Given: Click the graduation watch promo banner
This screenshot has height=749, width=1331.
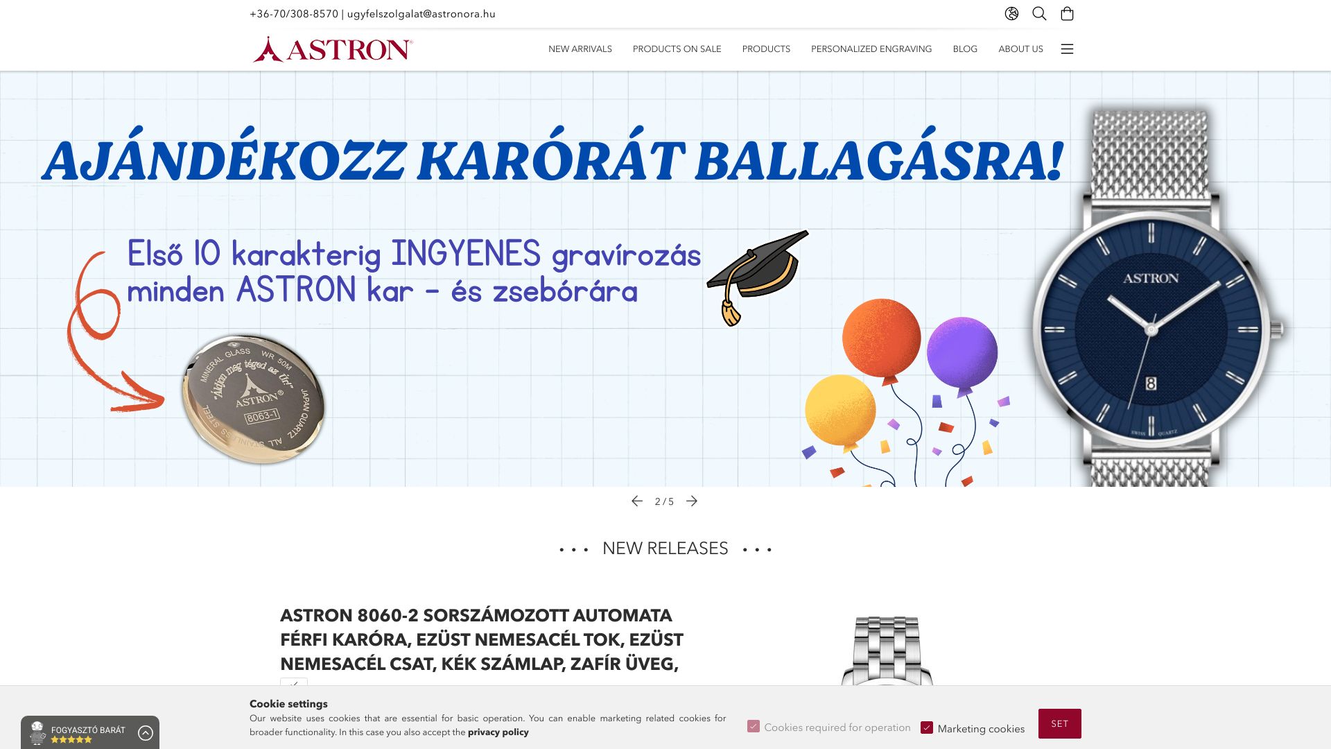Looking at the screenshot, I should click(x=665, y=279).
